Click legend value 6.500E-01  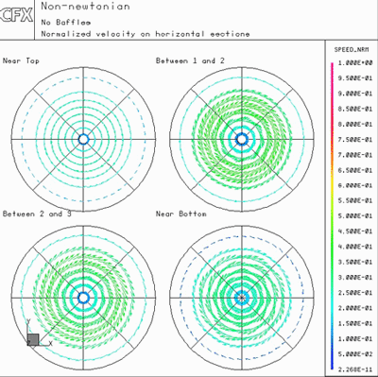(355, 170)
